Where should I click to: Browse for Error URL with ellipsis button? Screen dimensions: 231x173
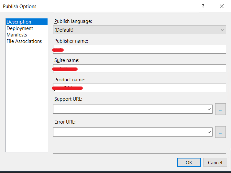220,132
